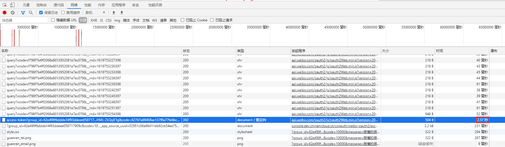Sort requests by 状态 column header
The image size is (505, 147).
click(x=186, y=51)
